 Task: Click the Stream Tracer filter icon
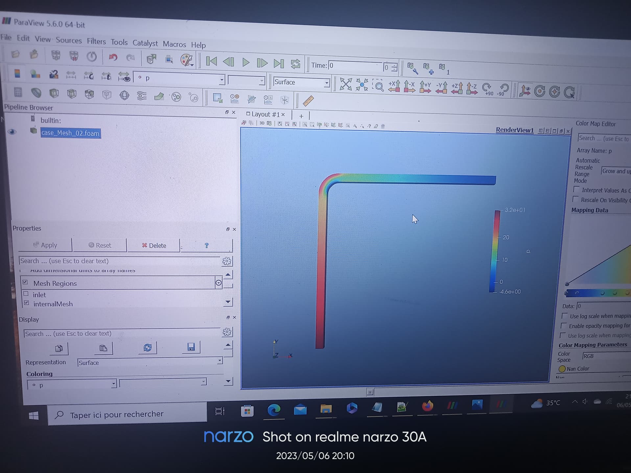point(142,96)
